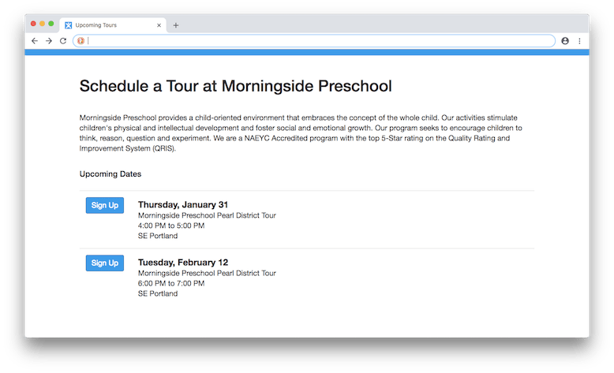Maximize the browser window
The height and width of the screenshot is (373, 614).
(x=51, y=24)
